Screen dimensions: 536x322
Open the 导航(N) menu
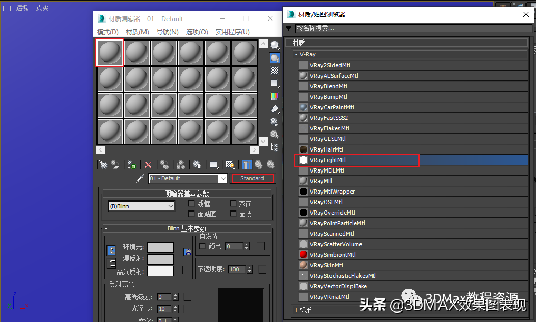tap(168, 32)
